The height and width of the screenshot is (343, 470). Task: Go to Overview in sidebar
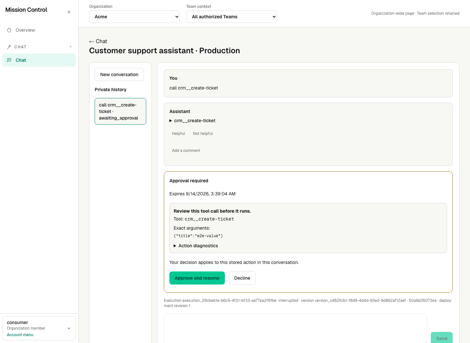39,30
